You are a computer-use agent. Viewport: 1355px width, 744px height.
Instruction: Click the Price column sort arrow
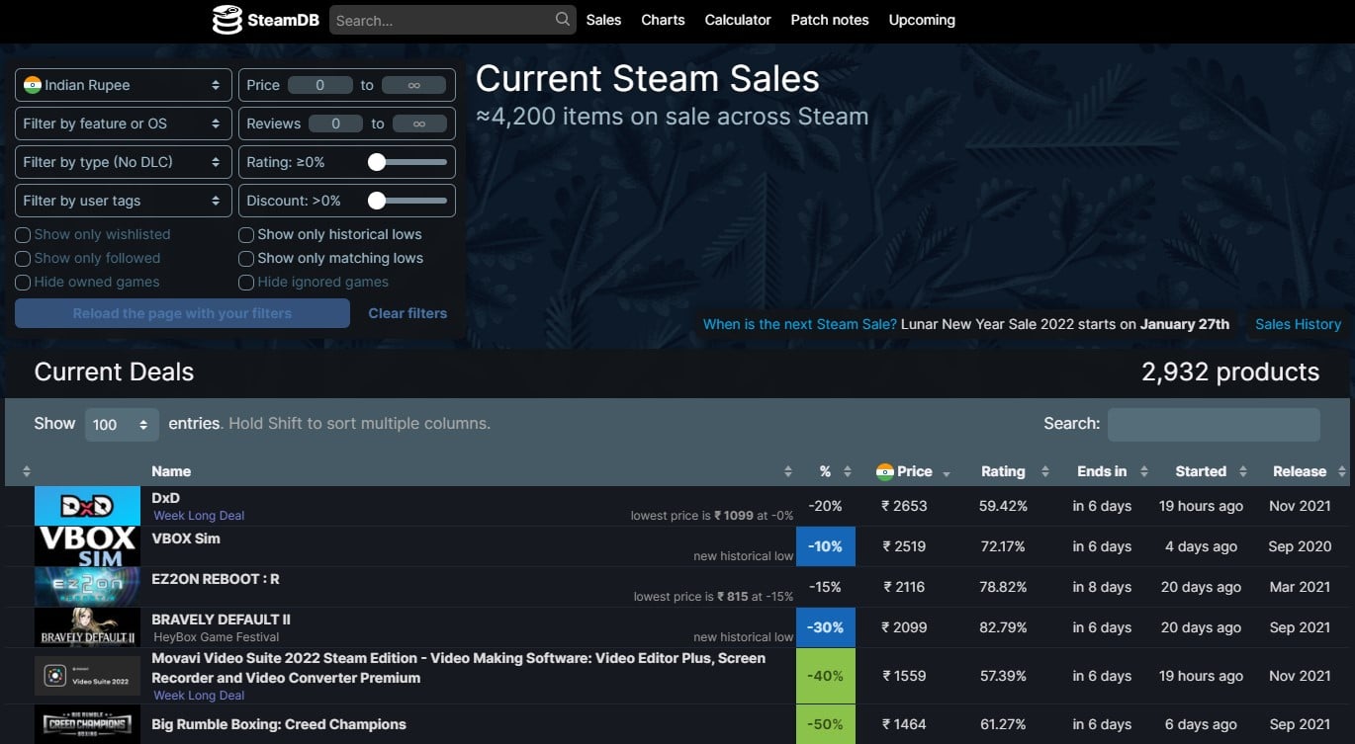(947, 474)
